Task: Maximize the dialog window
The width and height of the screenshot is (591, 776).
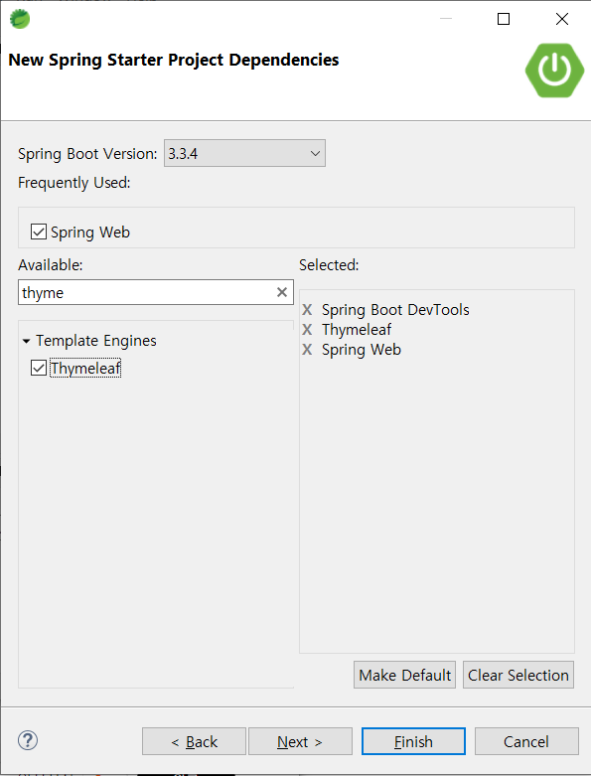Action: click(504, 19)
